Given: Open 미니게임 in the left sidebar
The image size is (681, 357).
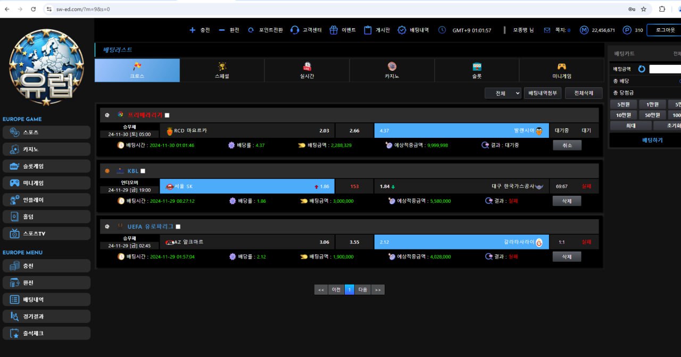Looking at the screenshot, I should [x=46, y=183].
